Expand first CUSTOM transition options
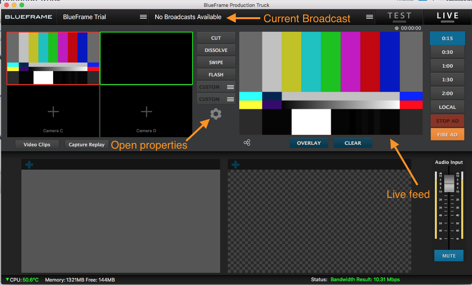The width and height of the screenshot is (472, 285). click(230, 87)
